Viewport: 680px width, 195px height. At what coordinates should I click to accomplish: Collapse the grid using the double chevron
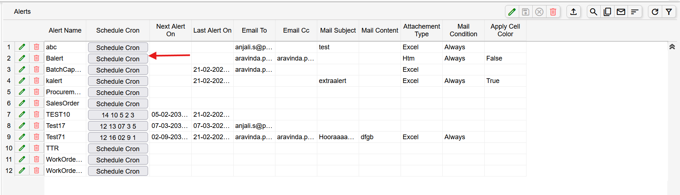672,47
